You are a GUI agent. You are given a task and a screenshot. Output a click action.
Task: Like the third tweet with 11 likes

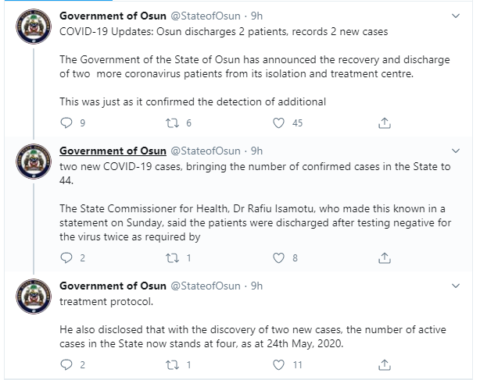(x=278, y=365)
